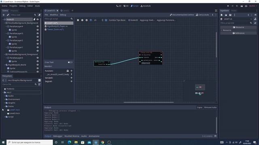This screenshot has width=259, height=145.
Task: Open GLES3 renderer dropdown
Action: 253,6
